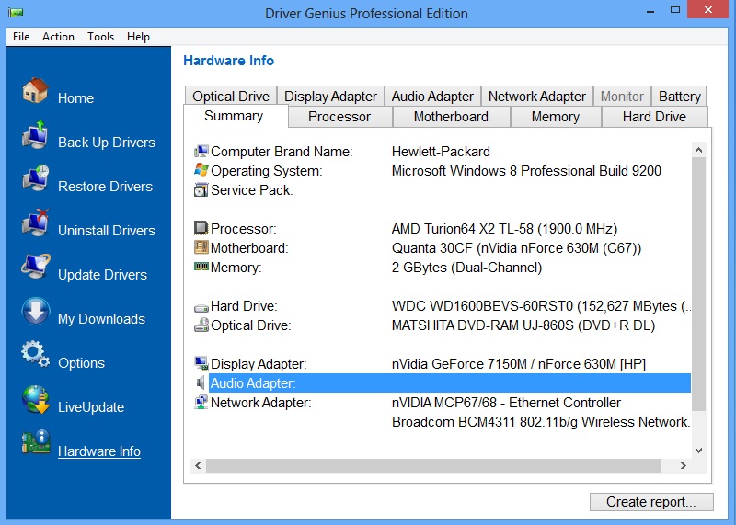Click the underlined Hardware Info link
The image size is (736, 525).
click(x=99, y=451)
